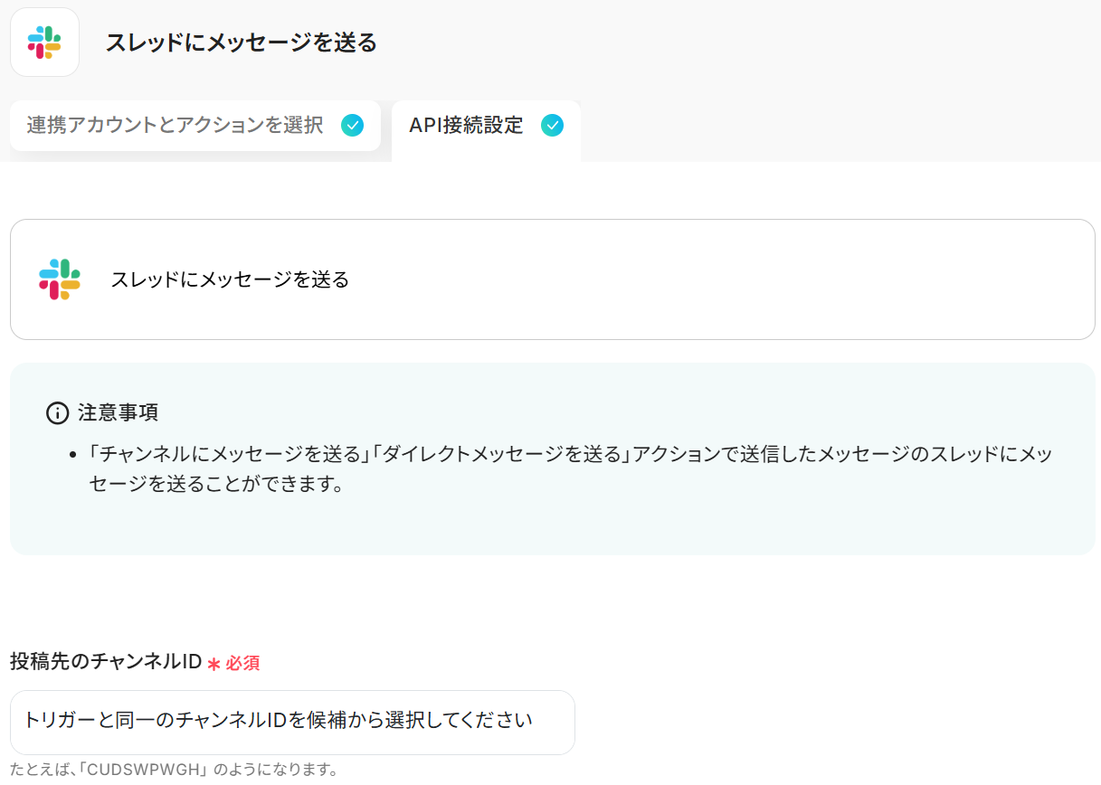Open the channel ID candidate dropdown field
Image resolution: width=1101 pixels, height=785 pixels.
(x=292, y=722)
